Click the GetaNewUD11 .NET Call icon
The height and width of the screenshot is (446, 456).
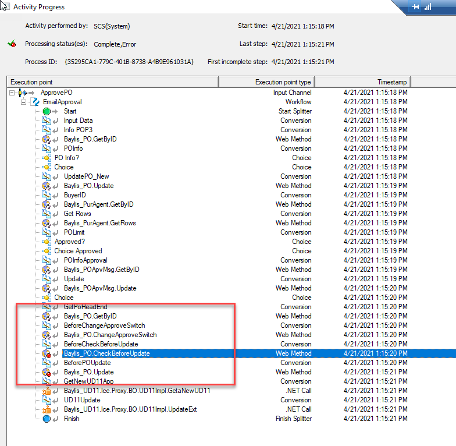pyautogui.click(x=47, y=391)
